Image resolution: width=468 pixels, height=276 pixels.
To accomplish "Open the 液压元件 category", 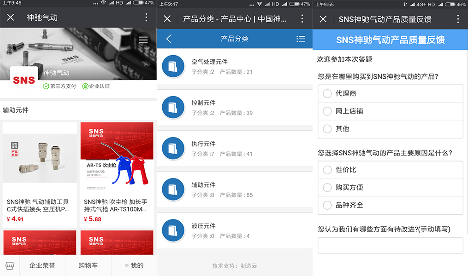I will coord(235,231).
